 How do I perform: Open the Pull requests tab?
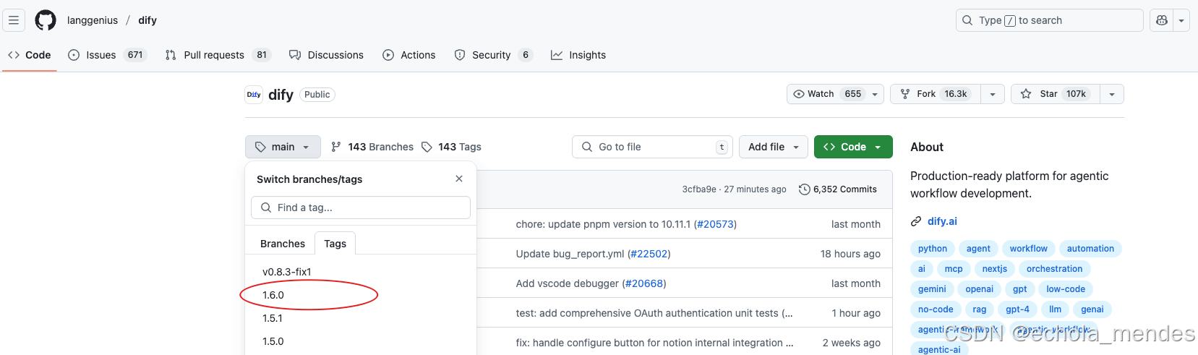click(x=218, y=55)
